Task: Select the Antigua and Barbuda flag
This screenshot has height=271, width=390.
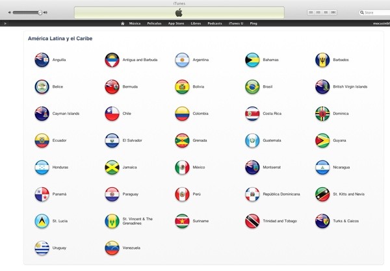Action: tap(112, 60)
